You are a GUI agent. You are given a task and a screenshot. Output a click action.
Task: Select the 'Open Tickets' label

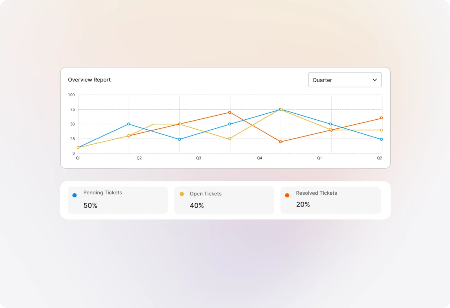206,194
